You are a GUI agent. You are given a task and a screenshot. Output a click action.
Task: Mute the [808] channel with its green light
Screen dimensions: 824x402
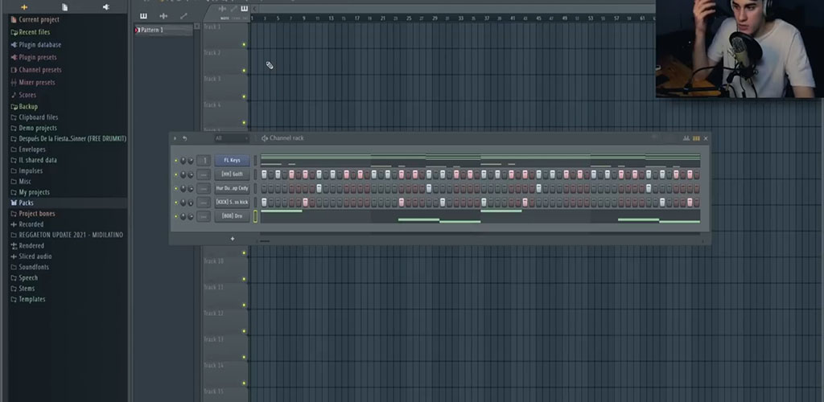click(x=176, y=216)
